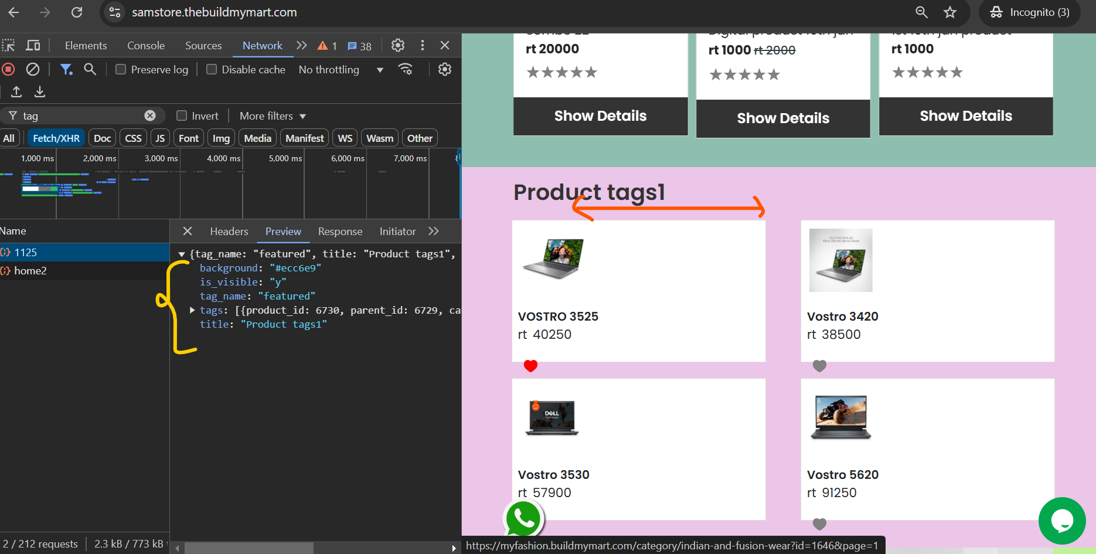Stop recording network log
Viewport: 1096px width, 554px height.
click(x=8, y=69)
